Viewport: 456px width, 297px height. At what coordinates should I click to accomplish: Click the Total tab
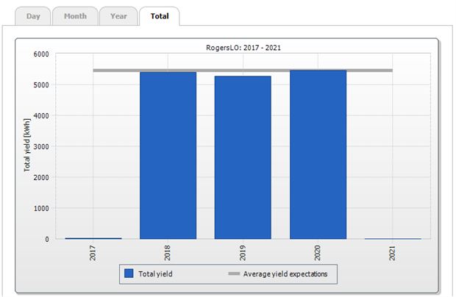pos(160,16)
